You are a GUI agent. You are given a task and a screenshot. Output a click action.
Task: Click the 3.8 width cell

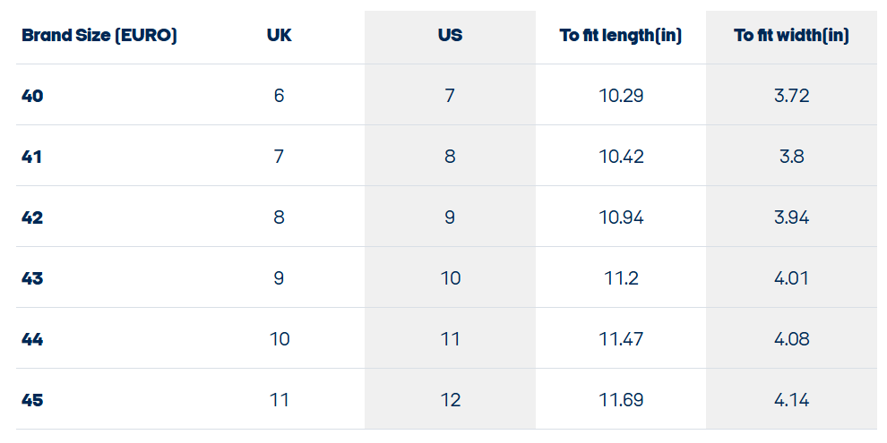click(x=791, y=157)
